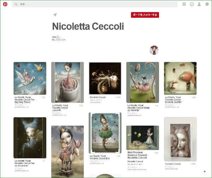Click the source link under Babes in Toyland pin

tap(137, 170)
